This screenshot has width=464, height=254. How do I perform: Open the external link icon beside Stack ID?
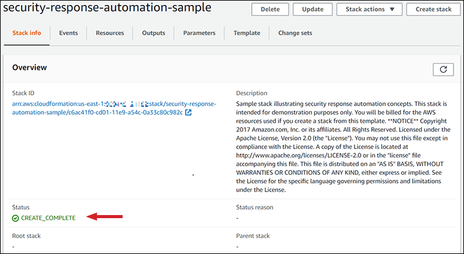click(188, 112)
